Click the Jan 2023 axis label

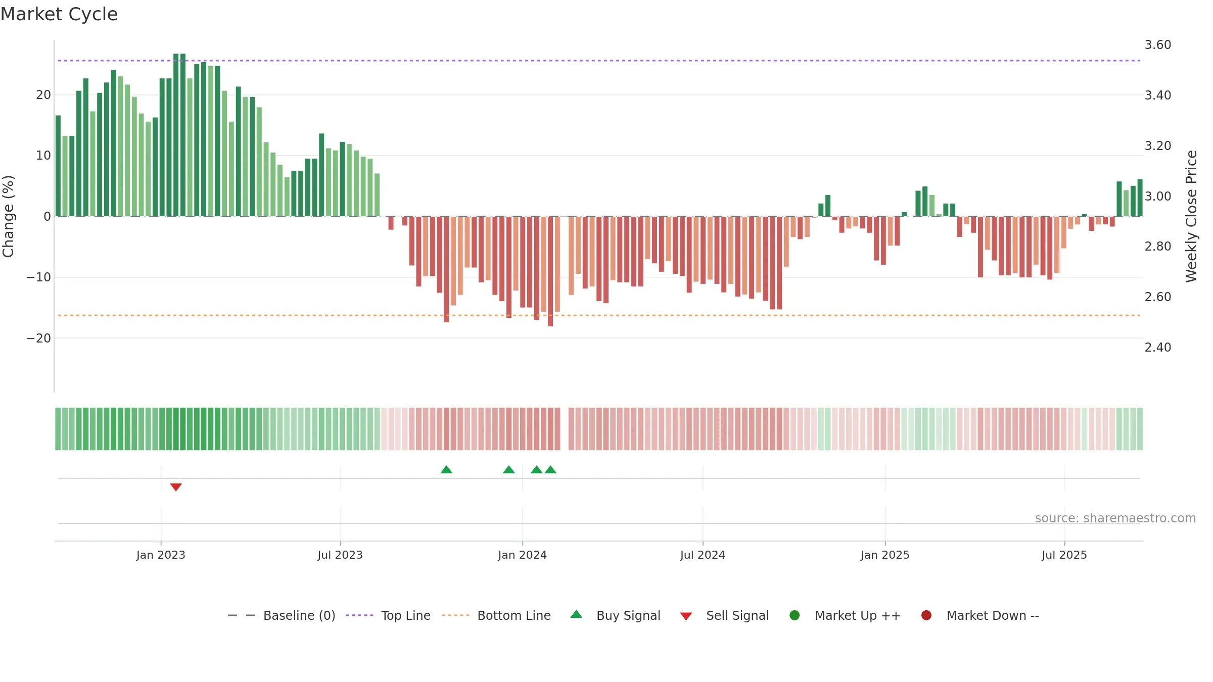point(161,555)
